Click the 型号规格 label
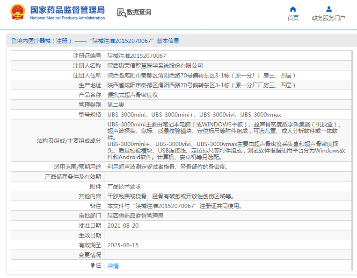 pyautogui.click(x=90, y=115)
